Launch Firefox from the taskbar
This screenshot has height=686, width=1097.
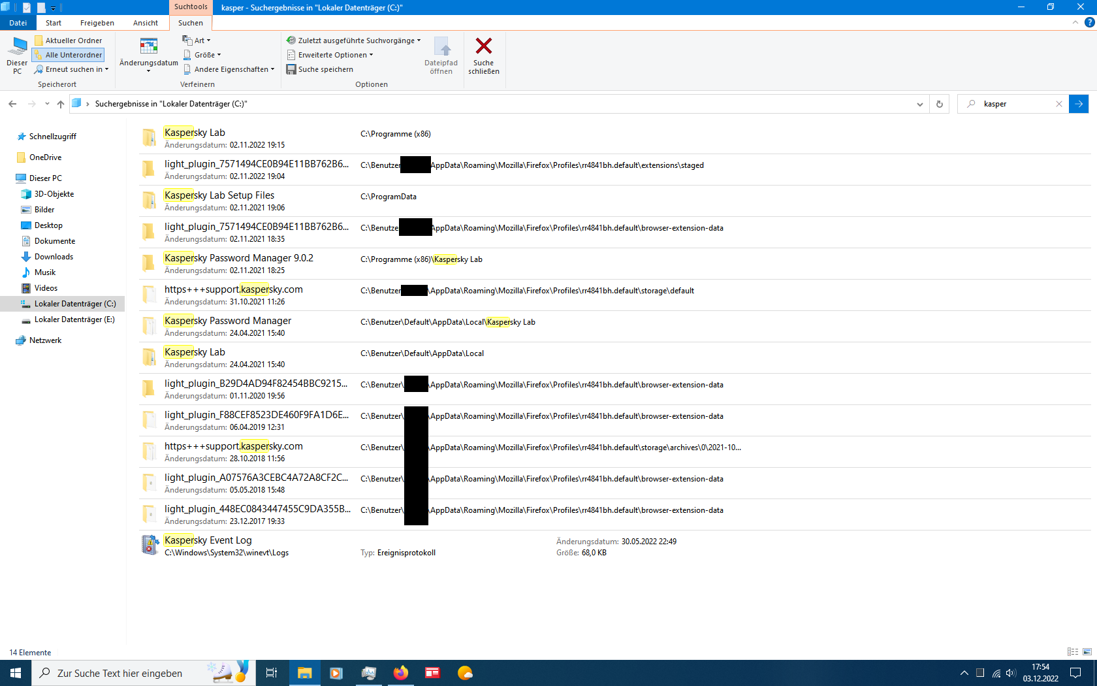400,672
